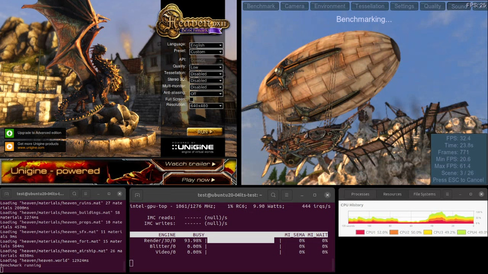Open System Monitor hamburger menu

447,194
